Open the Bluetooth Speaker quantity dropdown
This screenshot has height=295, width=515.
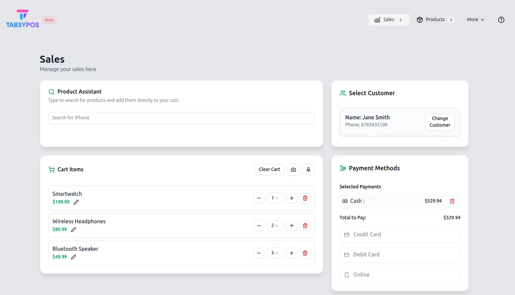275,253
